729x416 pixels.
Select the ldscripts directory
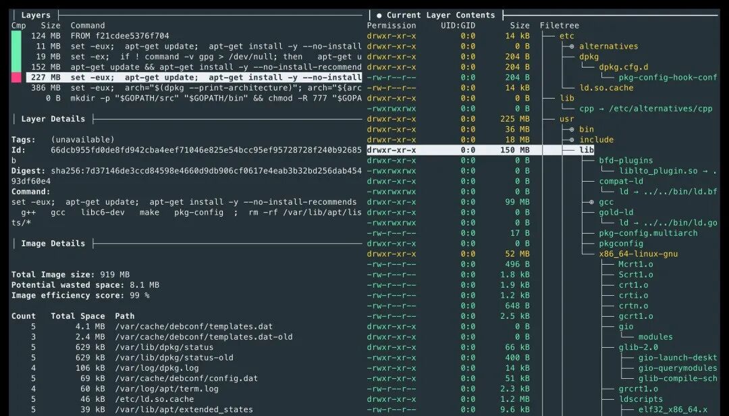[x=641, y=399]
